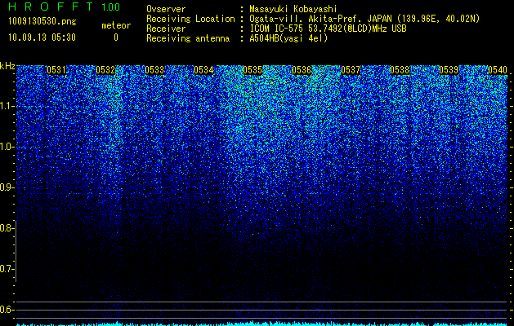514x326 pixels.
Task: Click the cyan signal level strip at bottom
Action: [x=262, y=324]
